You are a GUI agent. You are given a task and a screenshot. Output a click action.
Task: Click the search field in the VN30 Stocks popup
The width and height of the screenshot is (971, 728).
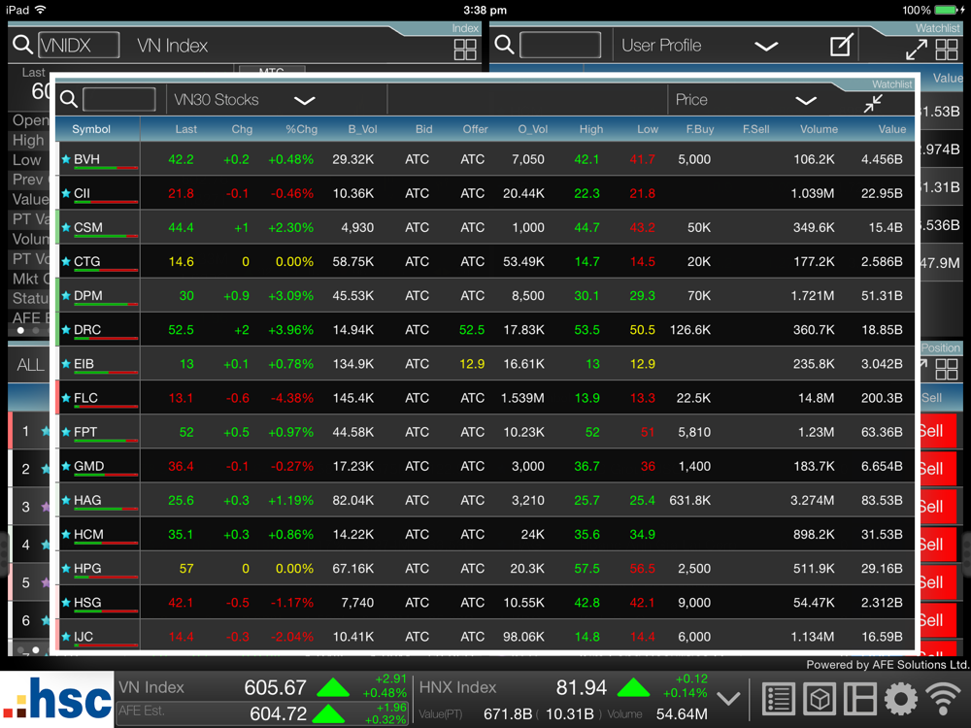[x=118, y=99]
